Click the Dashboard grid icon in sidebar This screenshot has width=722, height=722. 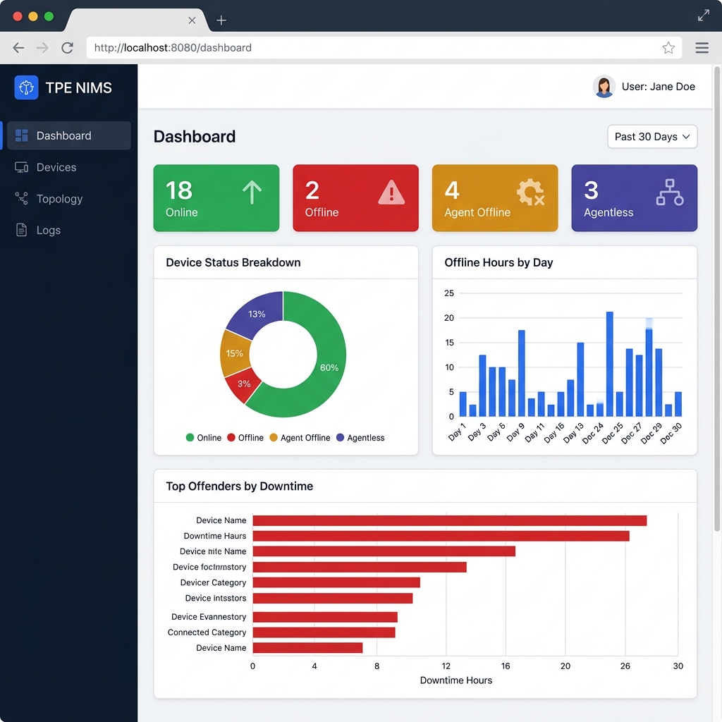[x=22, y=135]
